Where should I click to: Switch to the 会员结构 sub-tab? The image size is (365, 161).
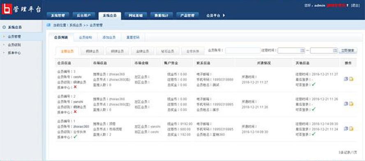tap(85, 37)
